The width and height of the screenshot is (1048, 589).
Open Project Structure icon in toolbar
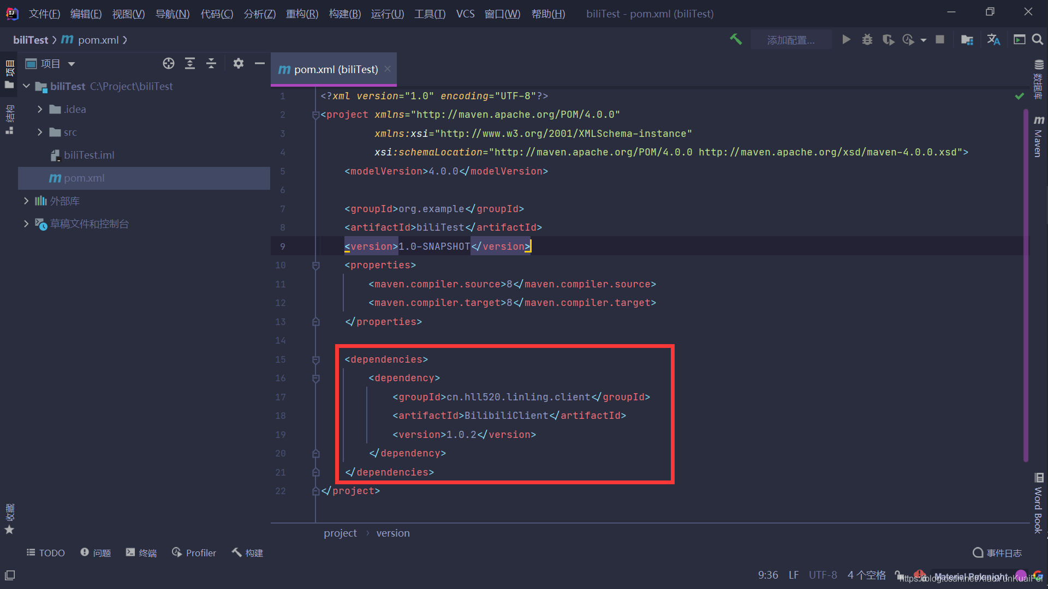click(x=967, y=39)
